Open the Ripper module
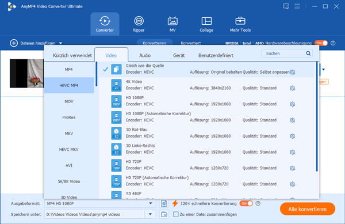 [139, 24]
